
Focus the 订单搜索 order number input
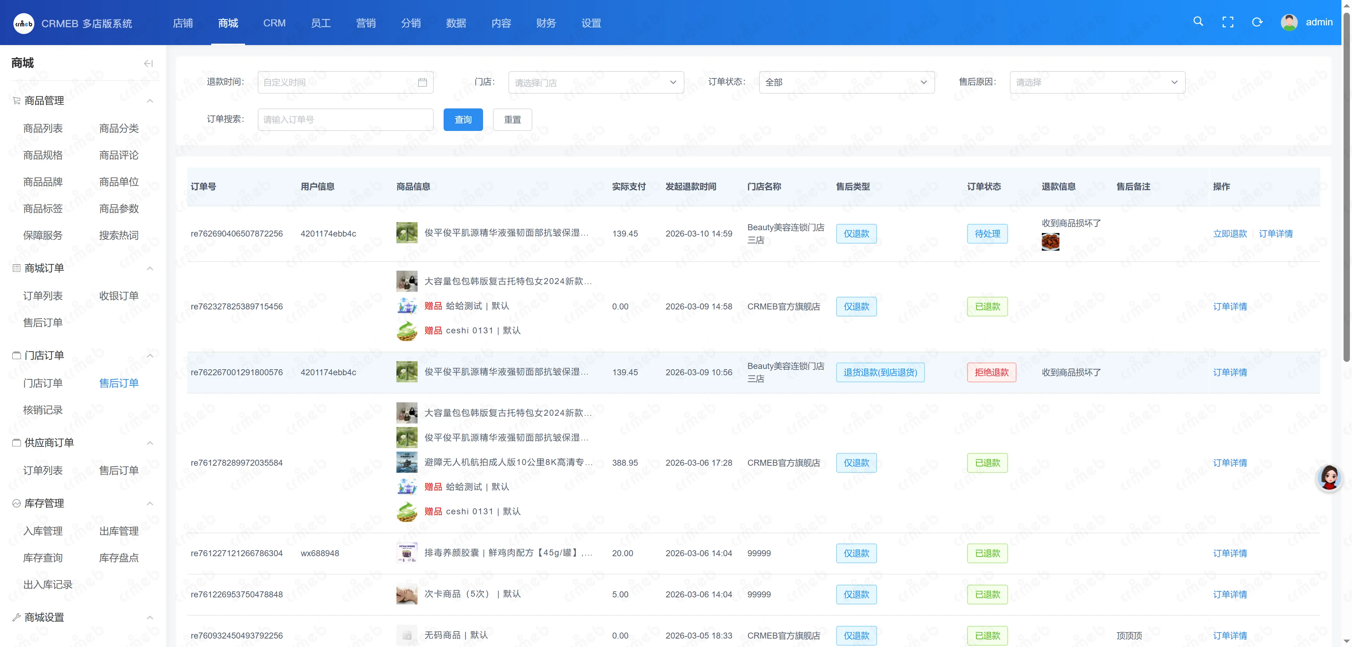coord(345,120)
